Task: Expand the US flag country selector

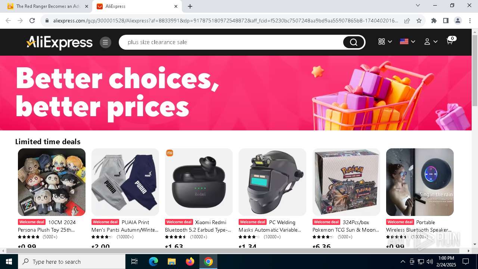Action: (407, 42)
